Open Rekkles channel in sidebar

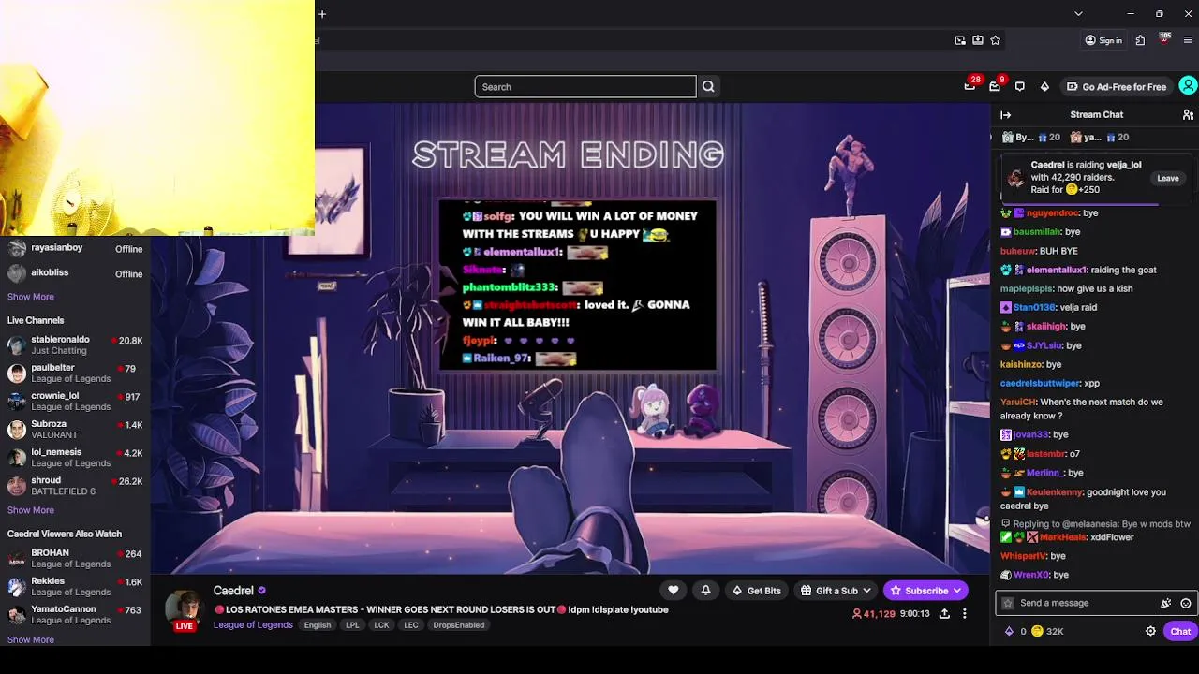(75, 587)
